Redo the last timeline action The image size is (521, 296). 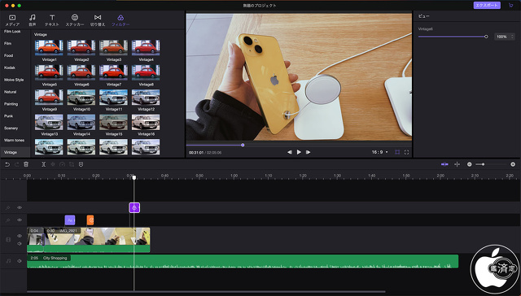pos(16,164)
